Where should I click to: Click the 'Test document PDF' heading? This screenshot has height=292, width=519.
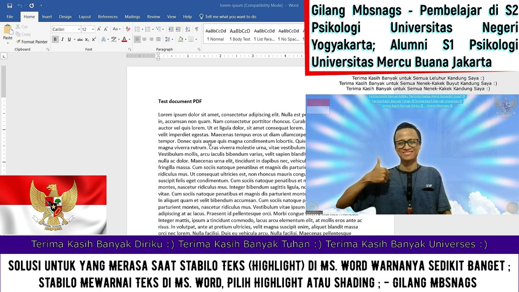pyautogui.click(x=180, y=101)
